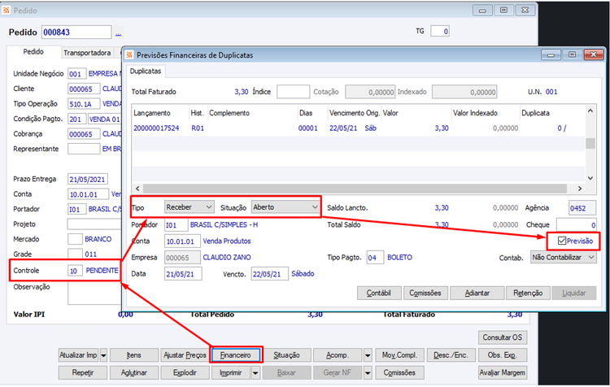Open the Contab. Não Contabilizar combo box
Screen dimensions: 610x387
[564, 258]
